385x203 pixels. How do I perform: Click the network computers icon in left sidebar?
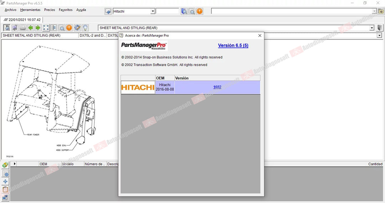coord(5,198)
